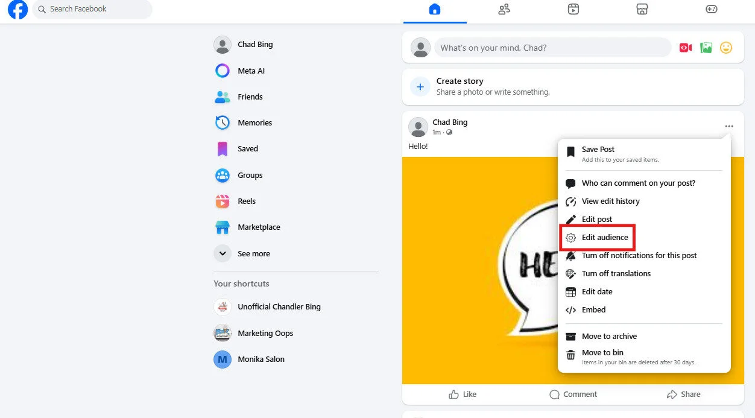Open the Video tab in the top bar
This screenshot has height=418, width=755.
[x=573, y=9]
